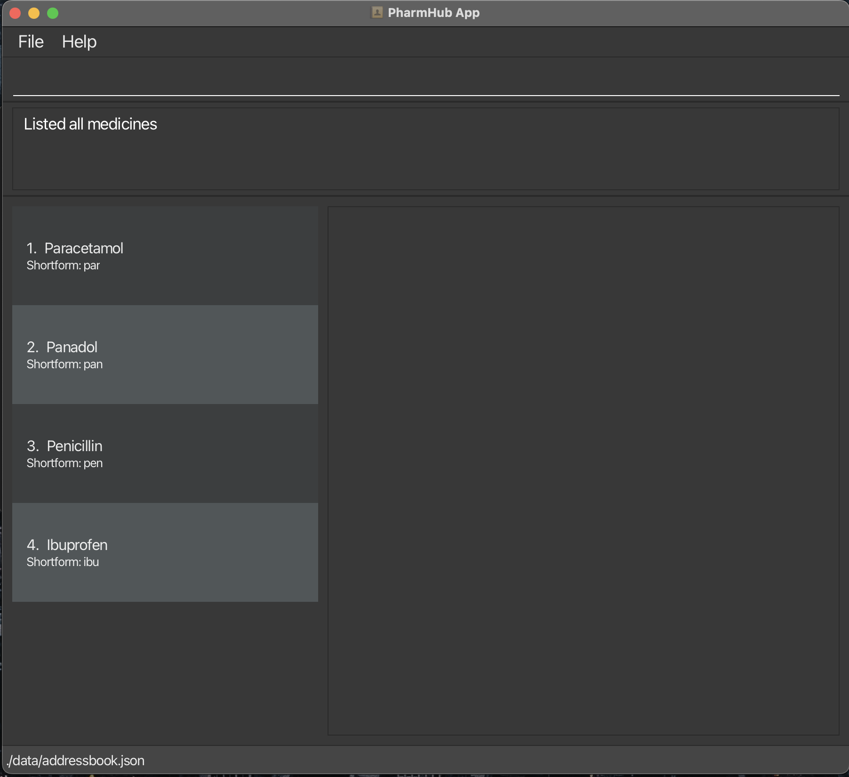
Task: Click the 'Shortform: par' label
Action: (63, 266)
